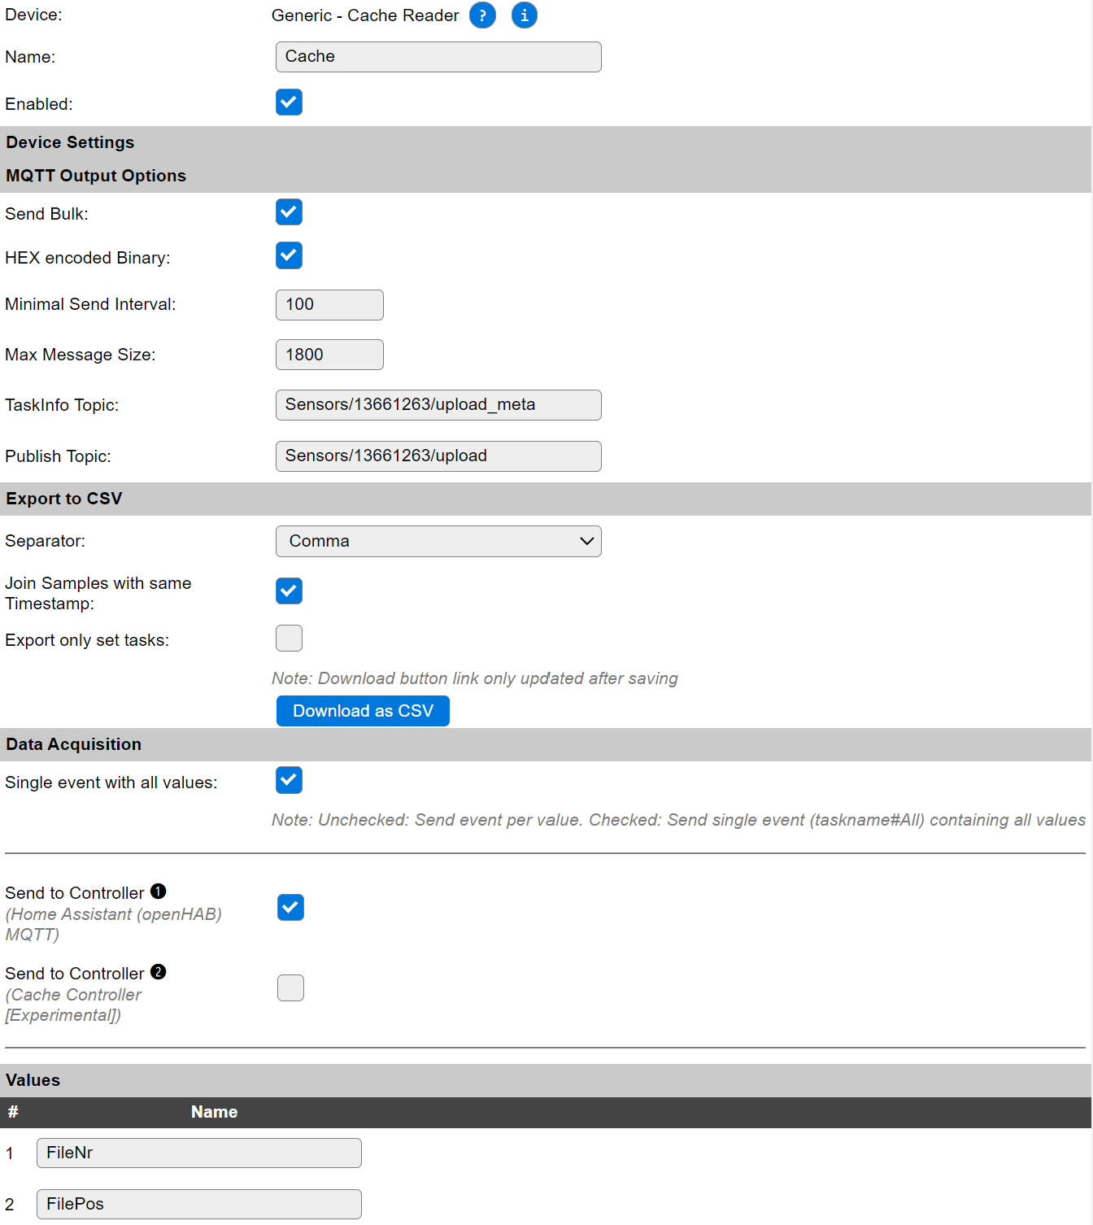Focus the Name field containing Cache

click(438, 57)
